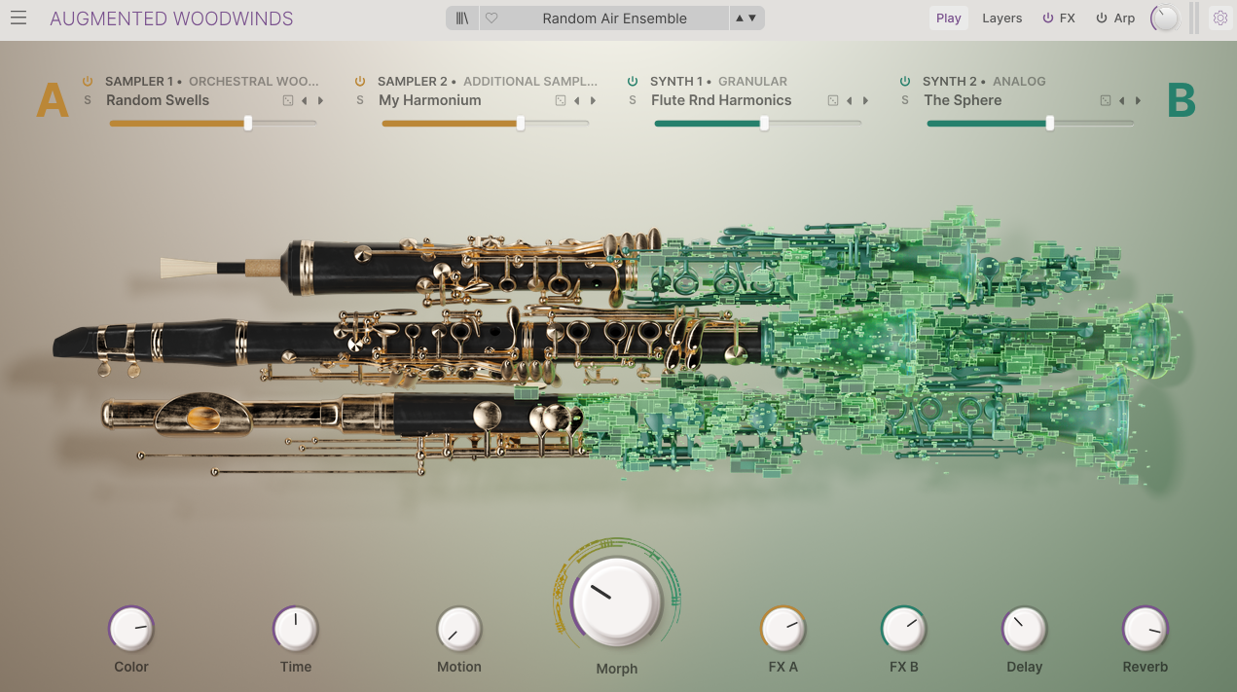Solo Synth 2 The Sphere
This screenshot has width=1237, height=692.
(x=905, y=100)
